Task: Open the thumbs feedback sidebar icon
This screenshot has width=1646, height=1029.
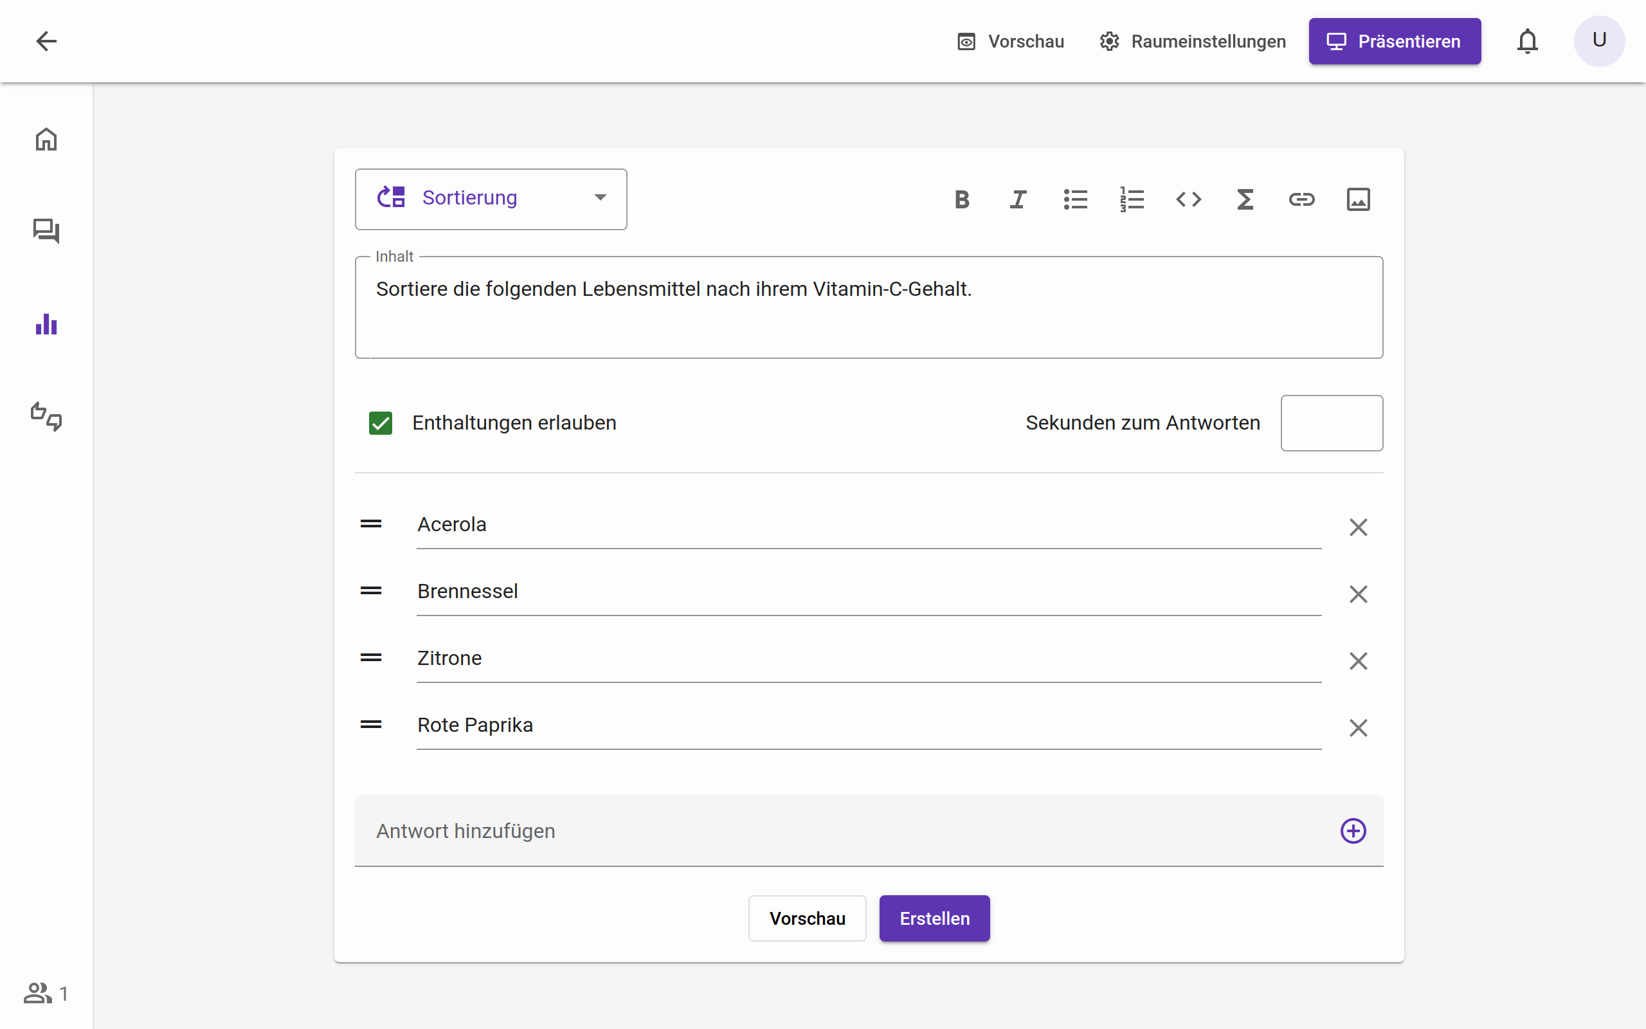Action: tap(46, 417)
